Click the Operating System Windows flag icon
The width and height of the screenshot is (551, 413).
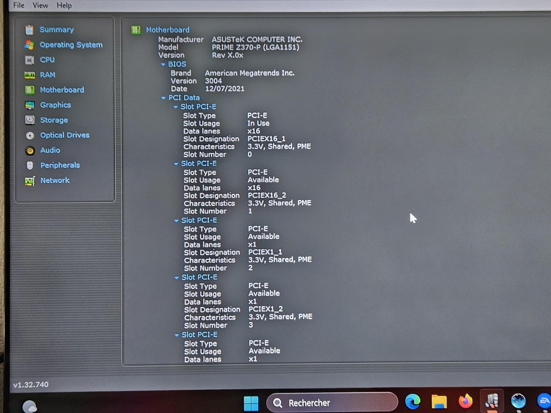29,45
